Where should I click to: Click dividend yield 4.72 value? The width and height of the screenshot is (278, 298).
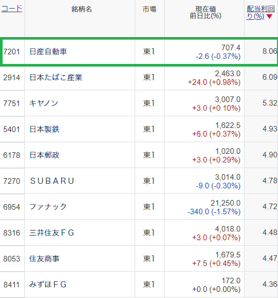coord(270,206)
